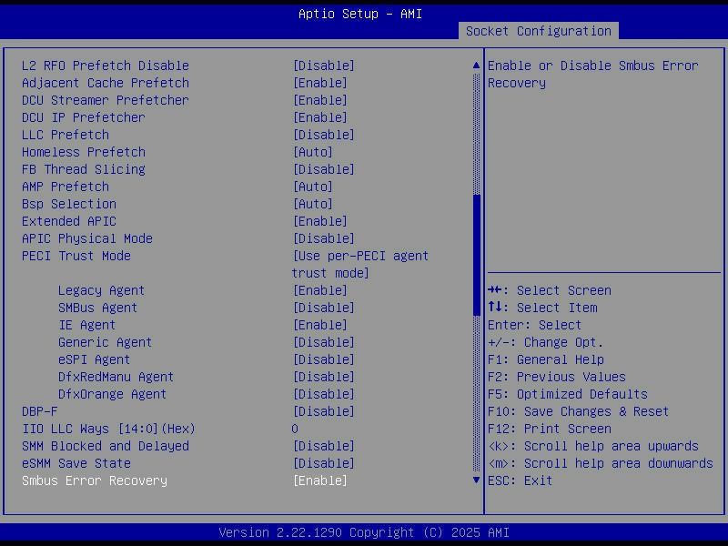Select DBP-F label
This screenshot has height=546, width=728.
click(x=40, y=411)
